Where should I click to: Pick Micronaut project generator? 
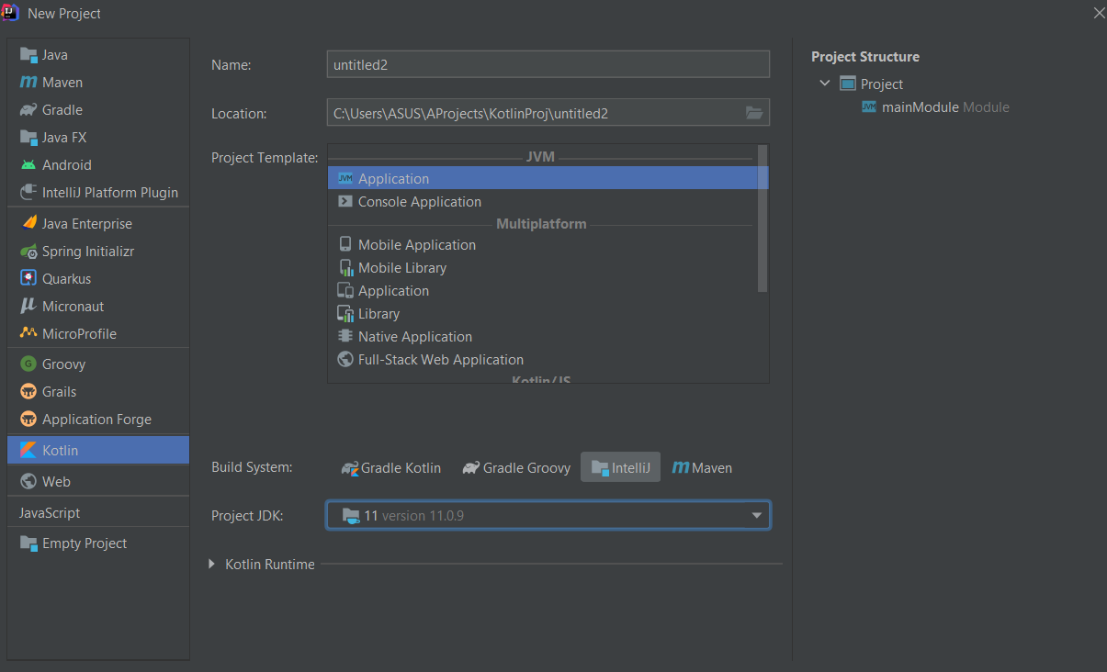tap(73, 307)
